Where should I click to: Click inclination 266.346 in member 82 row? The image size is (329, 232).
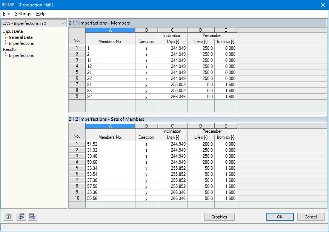pyautogui.click(x=172, y=97)
